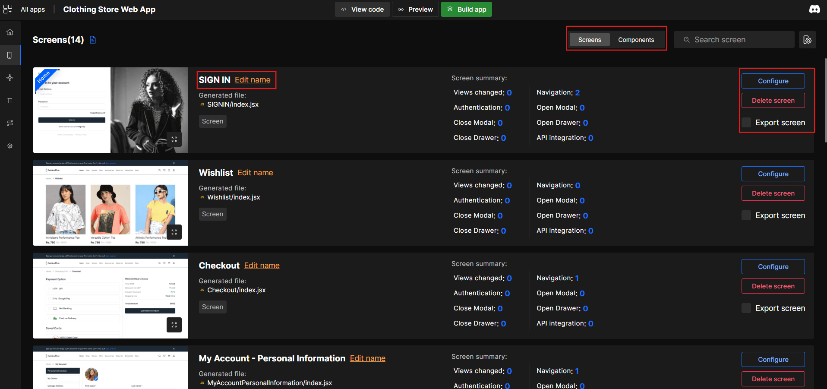Click MyAccountPersonalInformation/index.jsx file name
Viewport: 827px width, 389px height.
269,383
